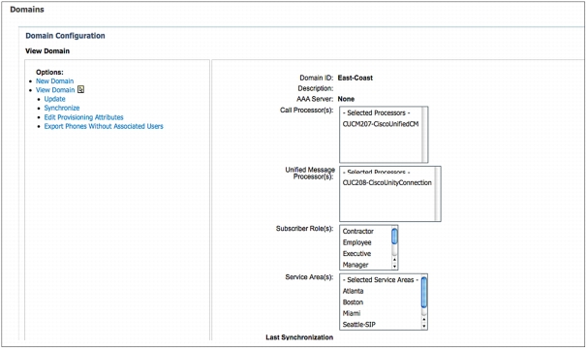Select Seattle-SIP in Service Areas list

pos(358,325)
